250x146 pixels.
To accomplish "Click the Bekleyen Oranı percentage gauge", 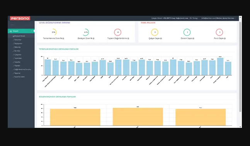I will click(86, 32).
